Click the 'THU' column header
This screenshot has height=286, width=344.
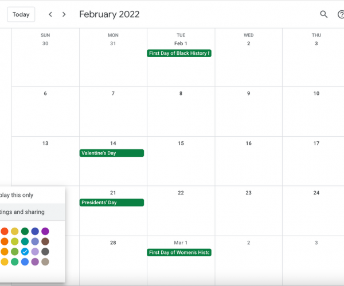316,35
